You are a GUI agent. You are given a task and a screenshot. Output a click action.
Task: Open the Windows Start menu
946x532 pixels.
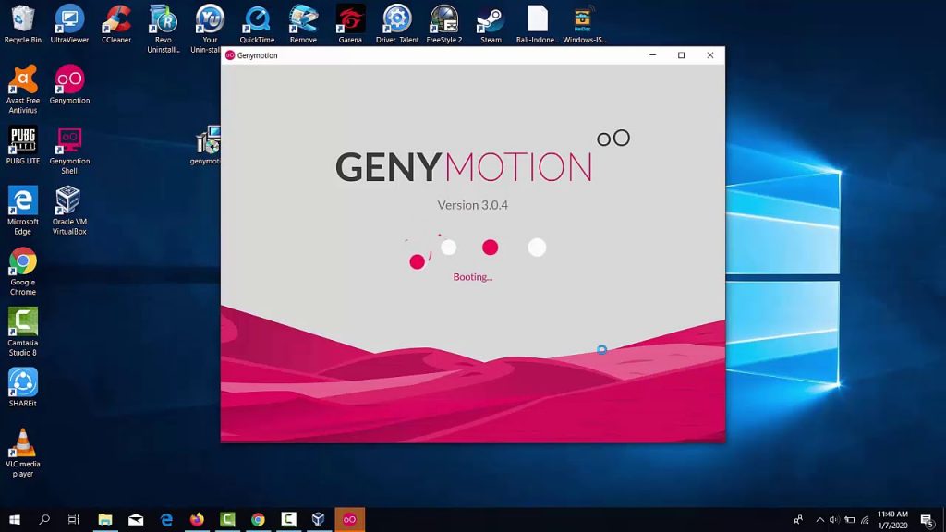[15, 520]
